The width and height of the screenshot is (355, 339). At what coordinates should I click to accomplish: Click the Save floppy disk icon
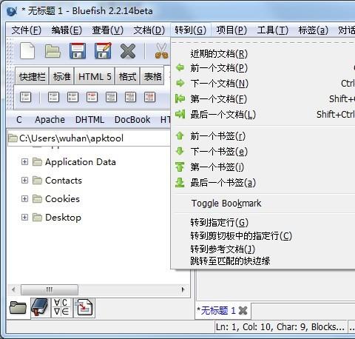point(78,51)
